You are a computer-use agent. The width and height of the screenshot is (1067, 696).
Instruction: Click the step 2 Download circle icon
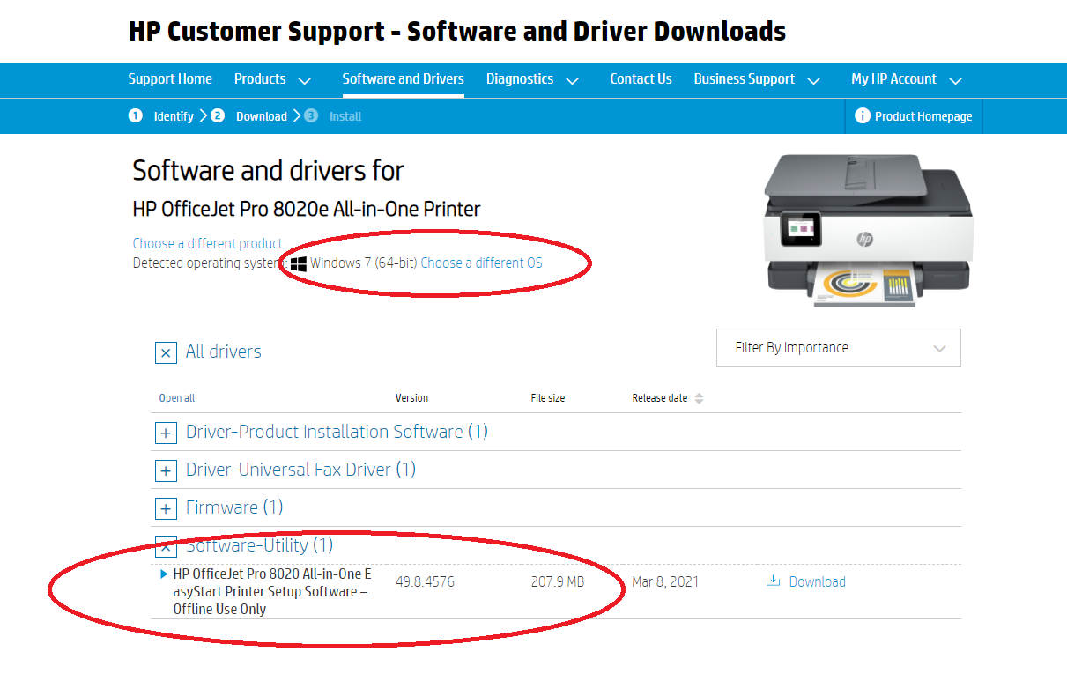coord(217,115)
